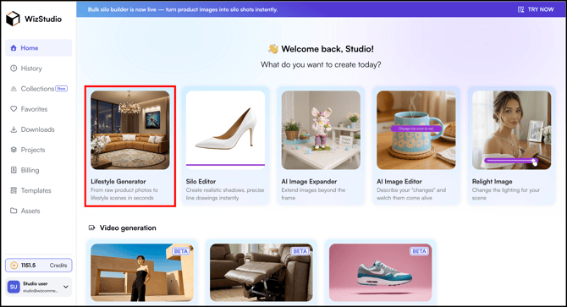Click the Templates layout icon
Screen dimensions: 567x307
14,190
